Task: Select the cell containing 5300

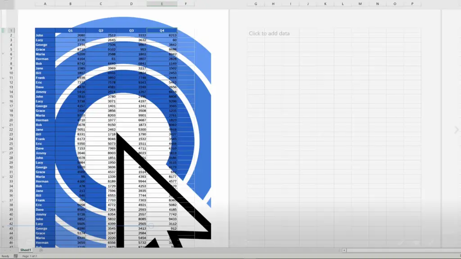Action: tap(131, 129)
